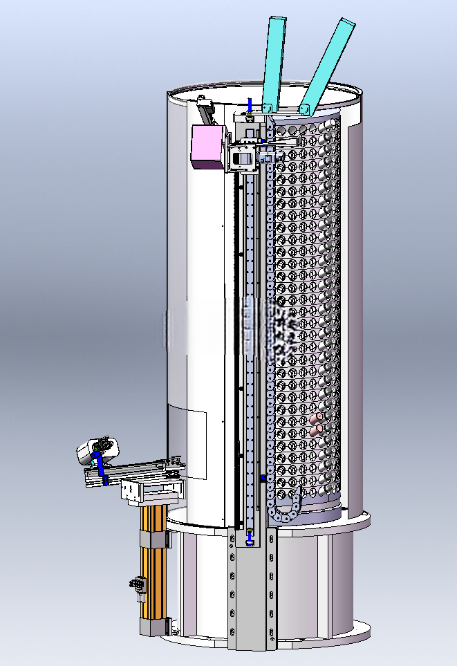Click the upper gray clamp on orange column
The height and width of the screenshot is (666, 457).
click(155, 539)
